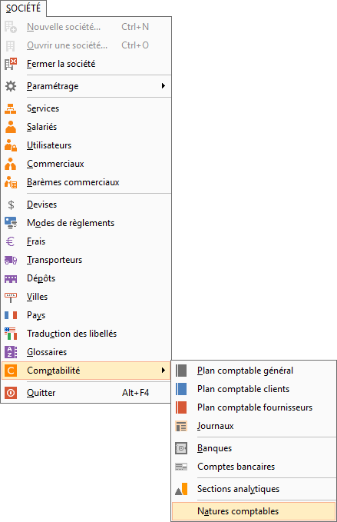This screenshot has height=522, width=337.
Task: Click the Salariés person icon
Action: click(11, 127)
